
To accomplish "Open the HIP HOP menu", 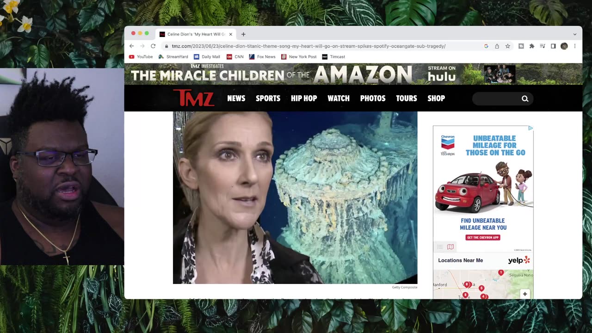I will [x=304, y=99].
